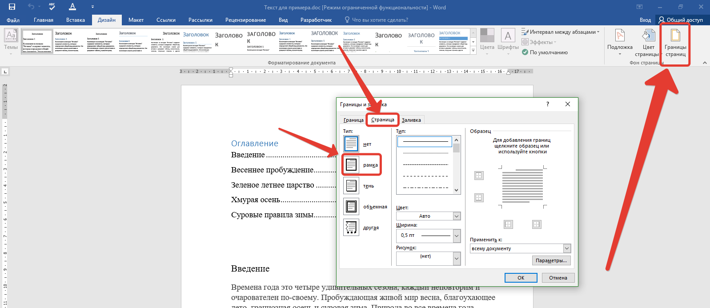Click the Save icon in title bar
This screenshot has width=710, height=308.
(12, 7)
